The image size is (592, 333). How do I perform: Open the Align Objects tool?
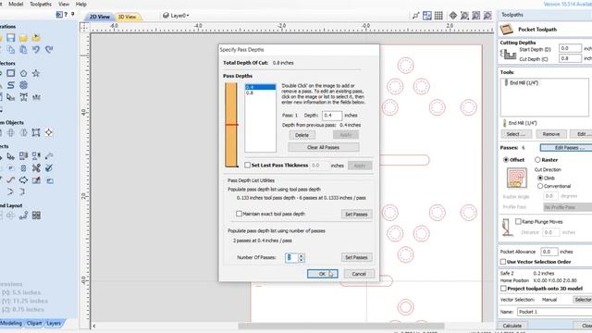coord(49,132)
